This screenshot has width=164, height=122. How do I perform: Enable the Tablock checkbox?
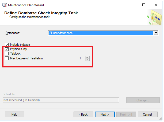point(7,54)
